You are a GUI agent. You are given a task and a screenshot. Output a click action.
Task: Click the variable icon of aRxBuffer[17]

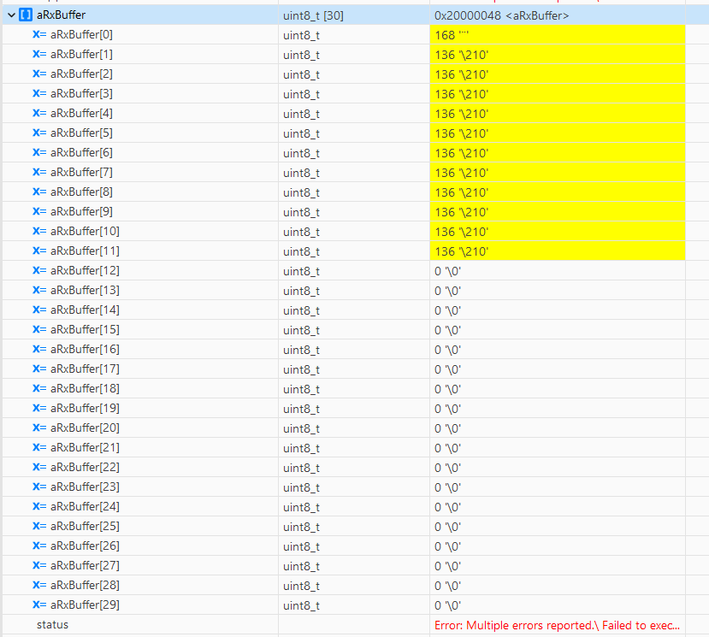(x=39, y=369)
